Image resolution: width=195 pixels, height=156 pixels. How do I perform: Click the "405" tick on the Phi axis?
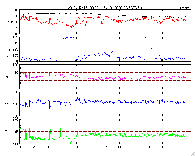coord(16,37)
